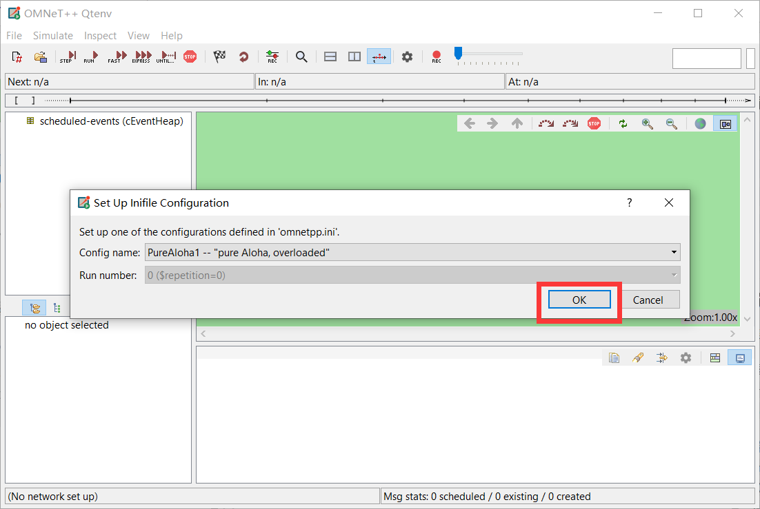Open preferences gear icon in main toolbar

(x=407, y=56)
